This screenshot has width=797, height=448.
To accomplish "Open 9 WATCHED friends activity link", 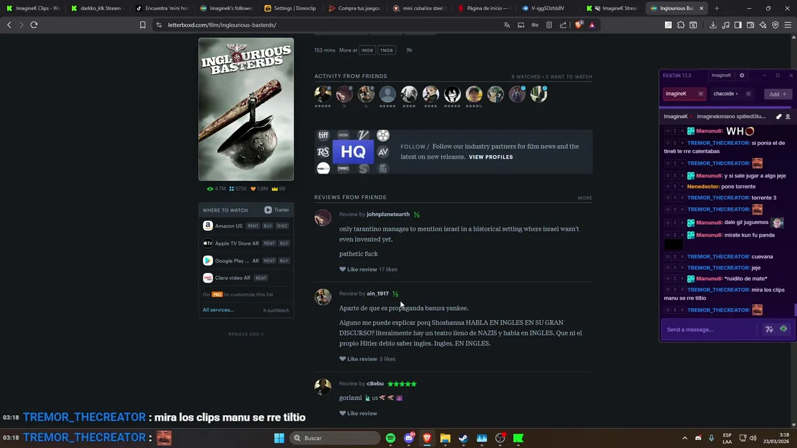I will [526, 77].
